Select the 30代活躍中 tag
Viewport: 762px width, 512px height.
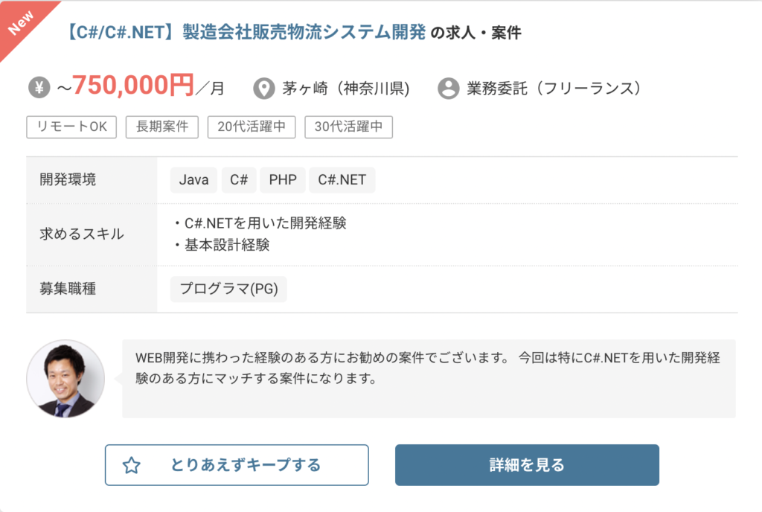(x=348, y=127)
